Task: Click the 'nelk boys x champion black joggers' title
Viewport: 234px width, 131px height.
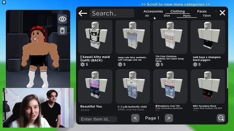Action: tap(207, 59)
